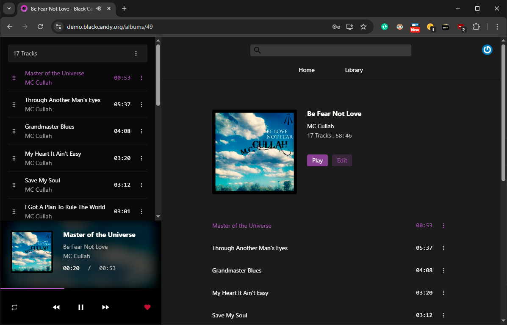Edit the album details

342,160
